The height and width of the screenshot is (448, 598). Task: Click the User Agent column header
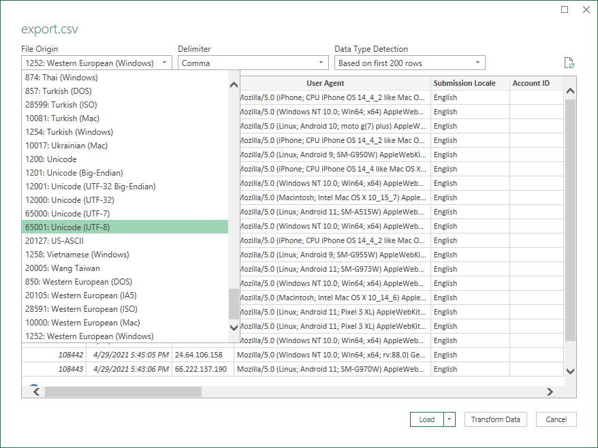point(325,83)
